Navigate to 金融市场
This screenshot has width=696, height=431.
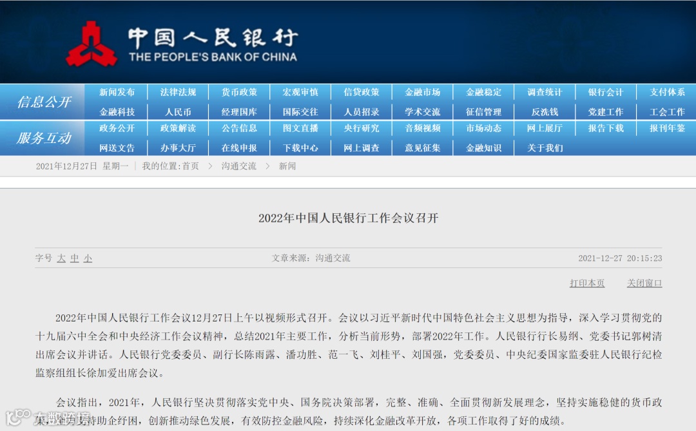(423, 92)
